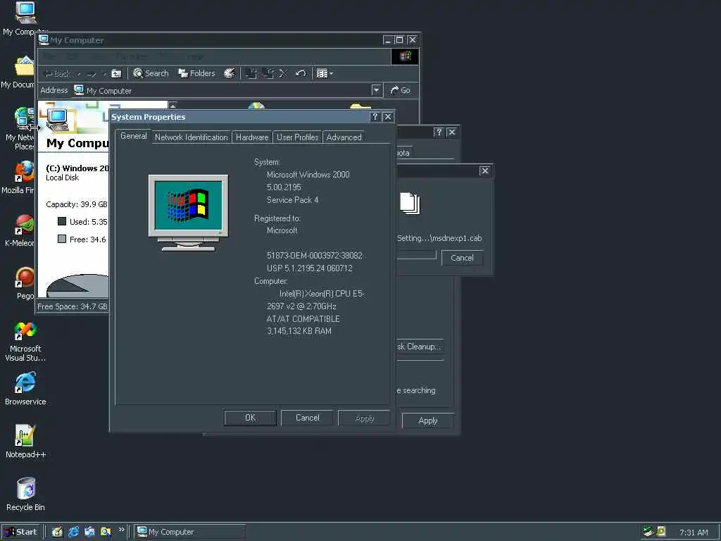
Task: Click the Disk Cleanup button
Action: [419, 347]
